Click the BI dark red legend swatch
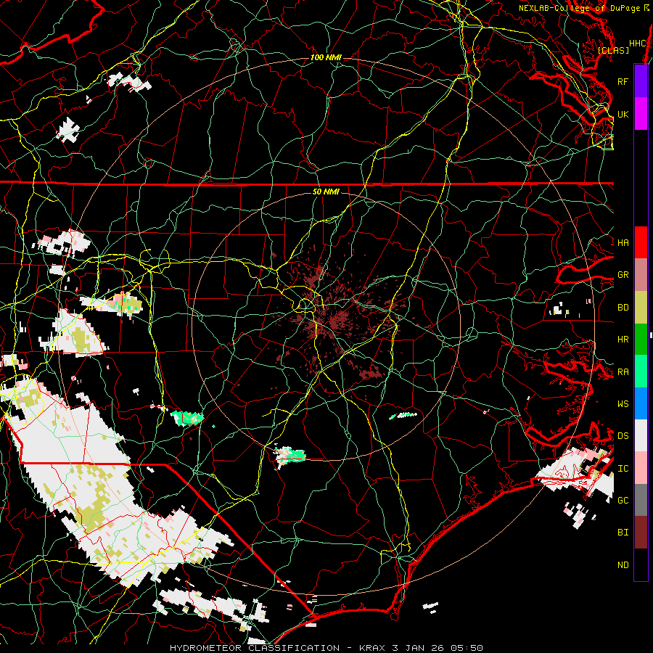 point(641,533)
